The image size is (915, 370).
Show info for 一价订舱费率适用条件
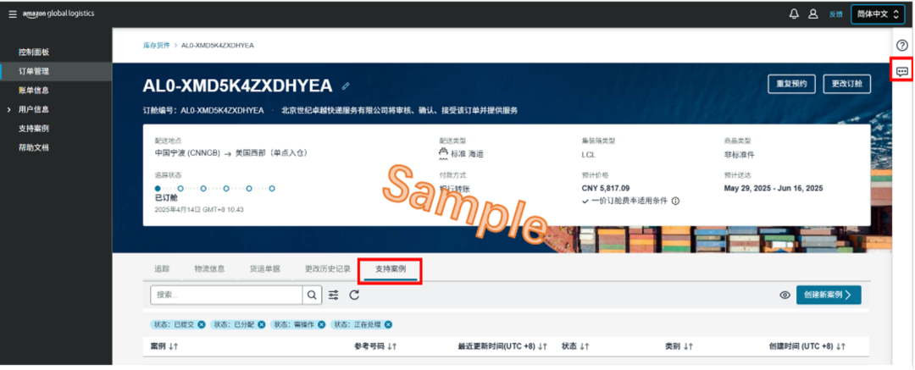click(x=675, y=201)
